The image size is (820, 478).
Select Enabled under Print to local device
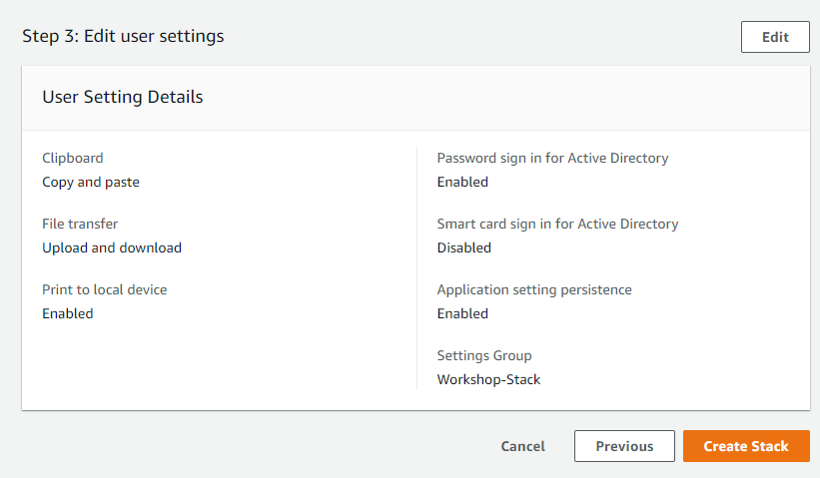(x=67, y=313)
